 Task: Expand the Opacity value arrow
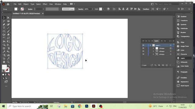point(93,9)
